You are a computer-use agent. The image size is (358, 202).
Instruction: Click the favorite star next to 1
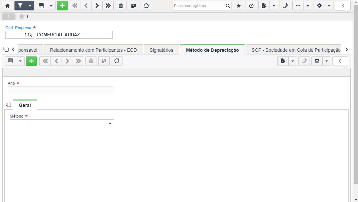(x=22, y=17)
